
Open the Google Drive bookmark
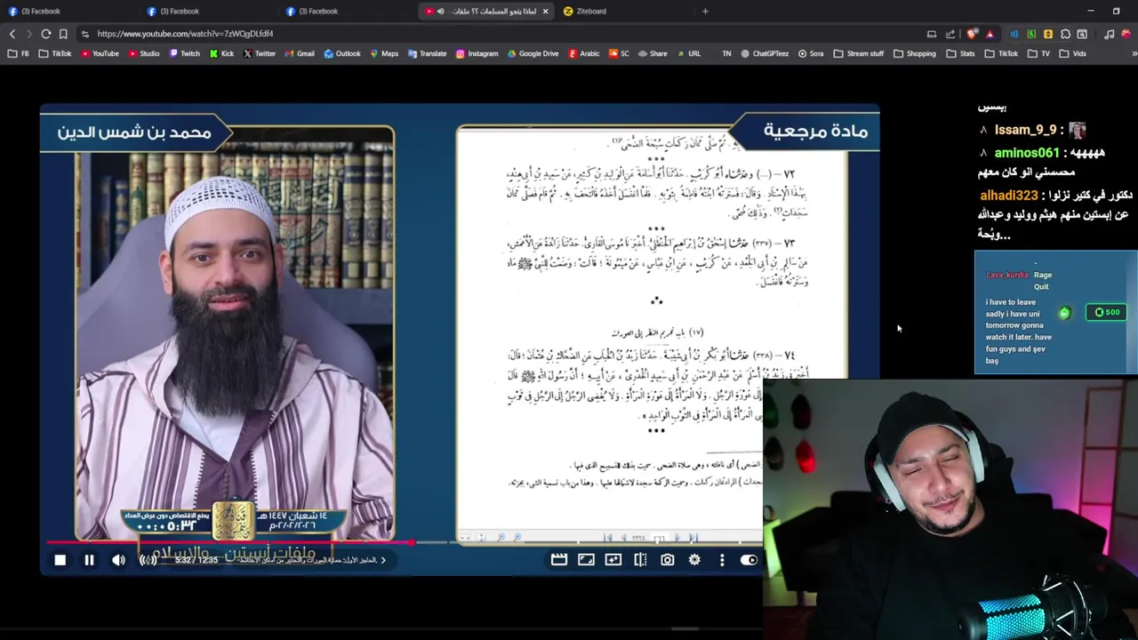click(x=533, y=53)
